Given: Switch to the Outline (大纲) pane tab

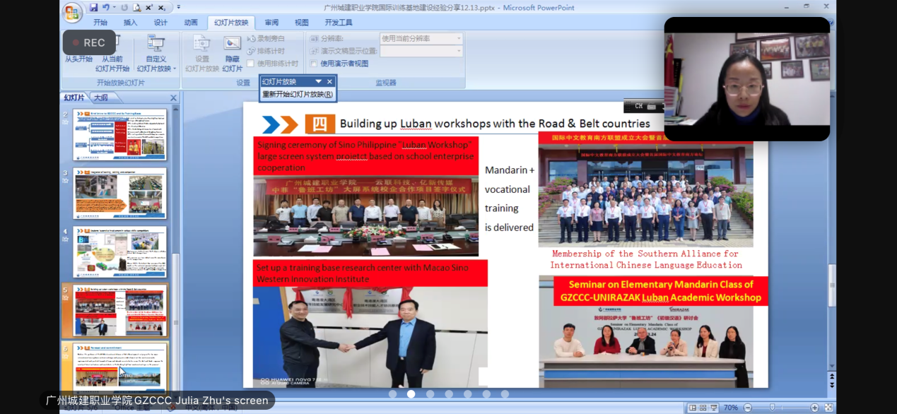Looking at the screenshot, I should click(x=101, y=98).
